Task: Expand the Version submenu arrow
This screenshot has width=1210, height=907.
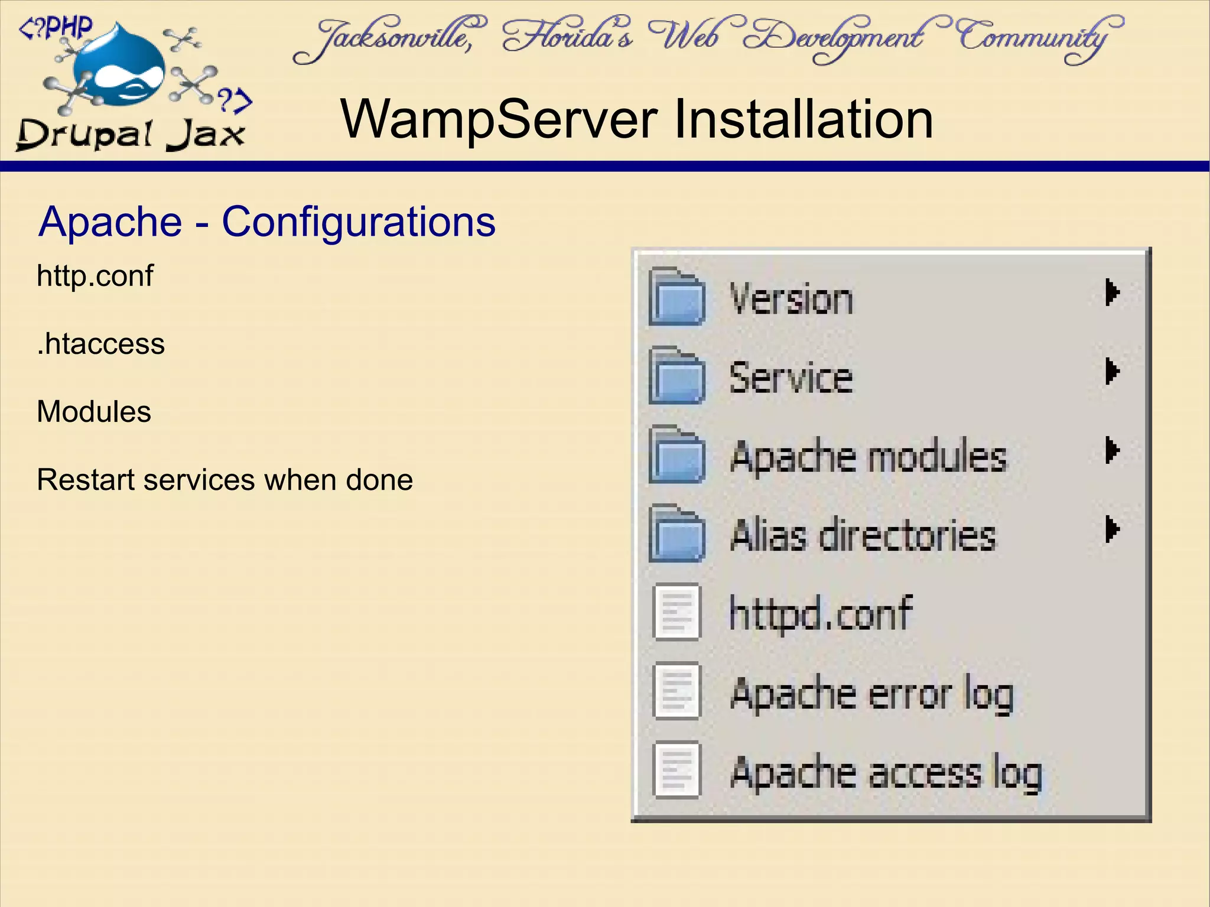Action: (x=1112, y=292)
